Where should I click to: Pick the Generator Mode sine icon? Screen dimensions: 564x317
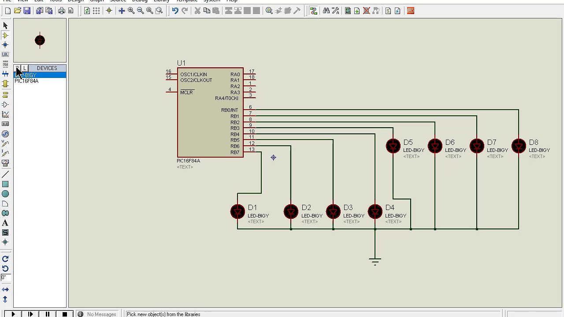[x=5, y=134]
